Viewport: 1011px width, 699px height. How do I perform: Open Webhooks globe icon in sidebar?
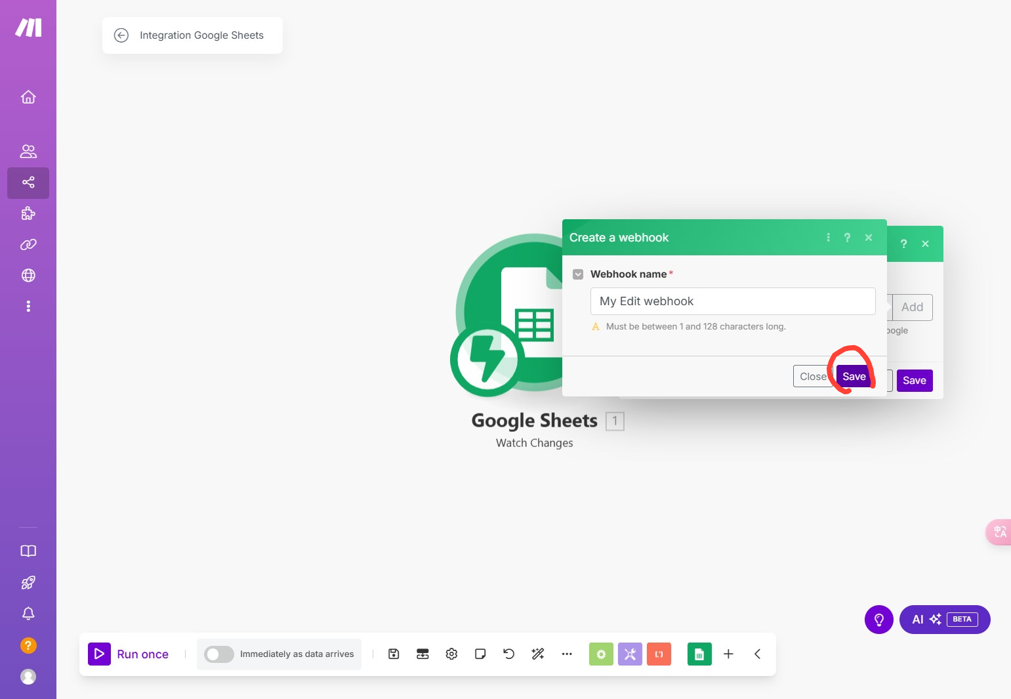(x=28, y=275)
